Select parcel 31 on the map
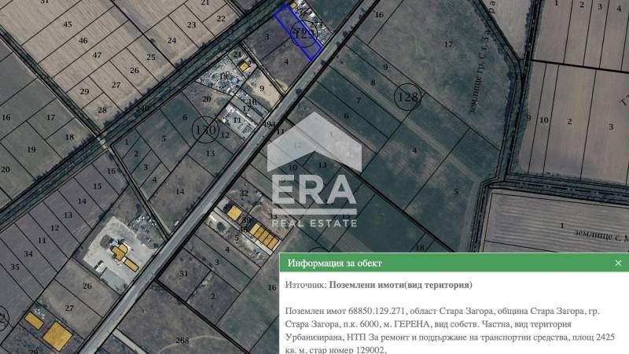Image resolution: width=629 pixels, height=354 pixels. coord(184,273)
